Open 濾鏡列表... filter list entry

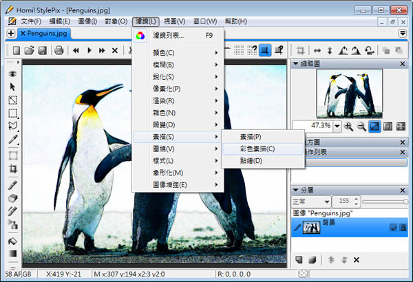168,36
